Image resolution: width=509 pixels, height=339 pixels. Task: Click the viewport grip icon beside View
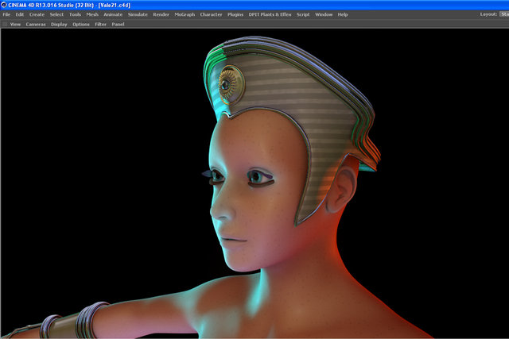pos(5,25)
